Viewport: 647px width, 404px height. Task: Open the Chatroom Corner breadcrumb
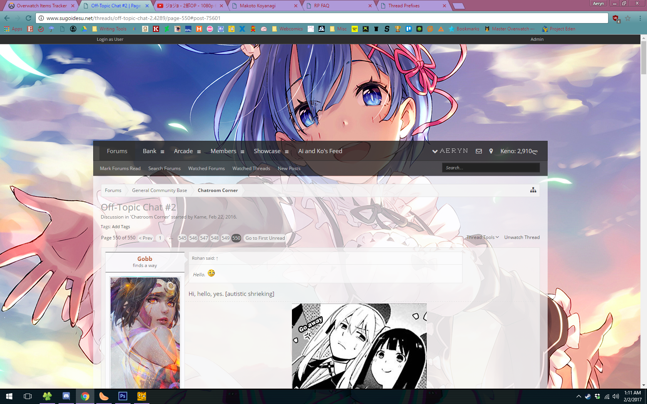pos(218,190)
